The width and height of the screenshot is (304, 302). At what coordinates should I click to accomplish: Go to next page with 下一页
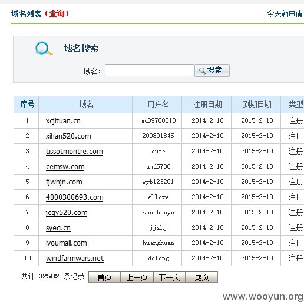169,277
